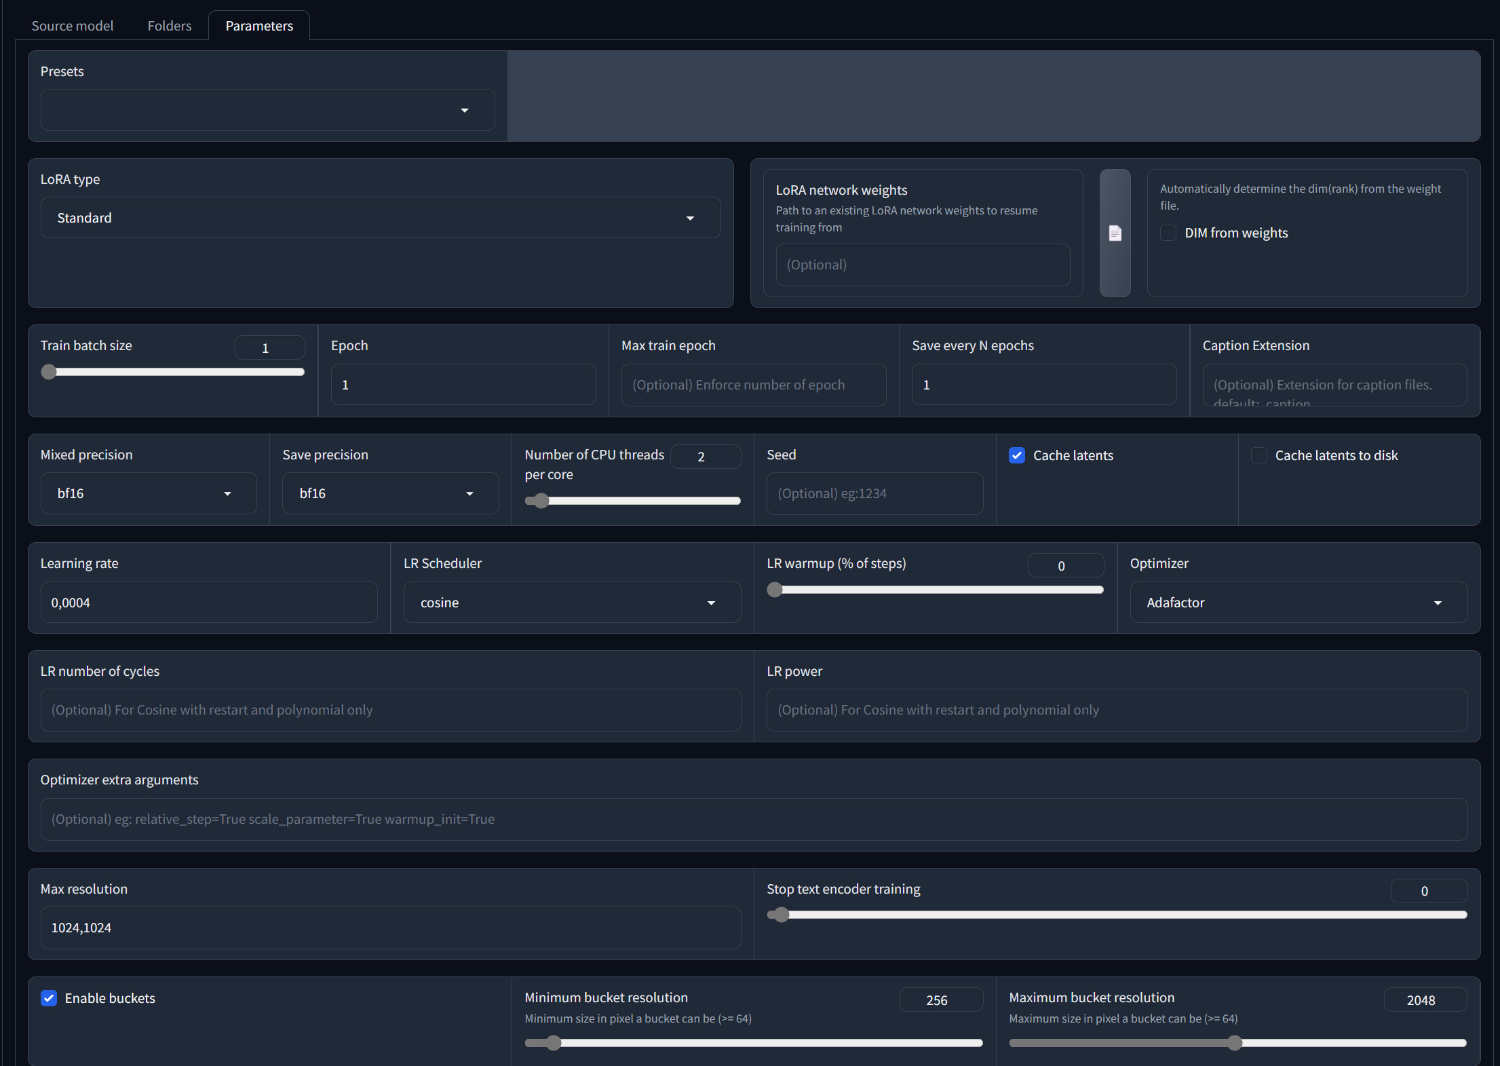The width and height of the screenshot is (1500, 1066).
Task: Click the file browse icon for LoRA weights
Action: (x=1115, y=233)
